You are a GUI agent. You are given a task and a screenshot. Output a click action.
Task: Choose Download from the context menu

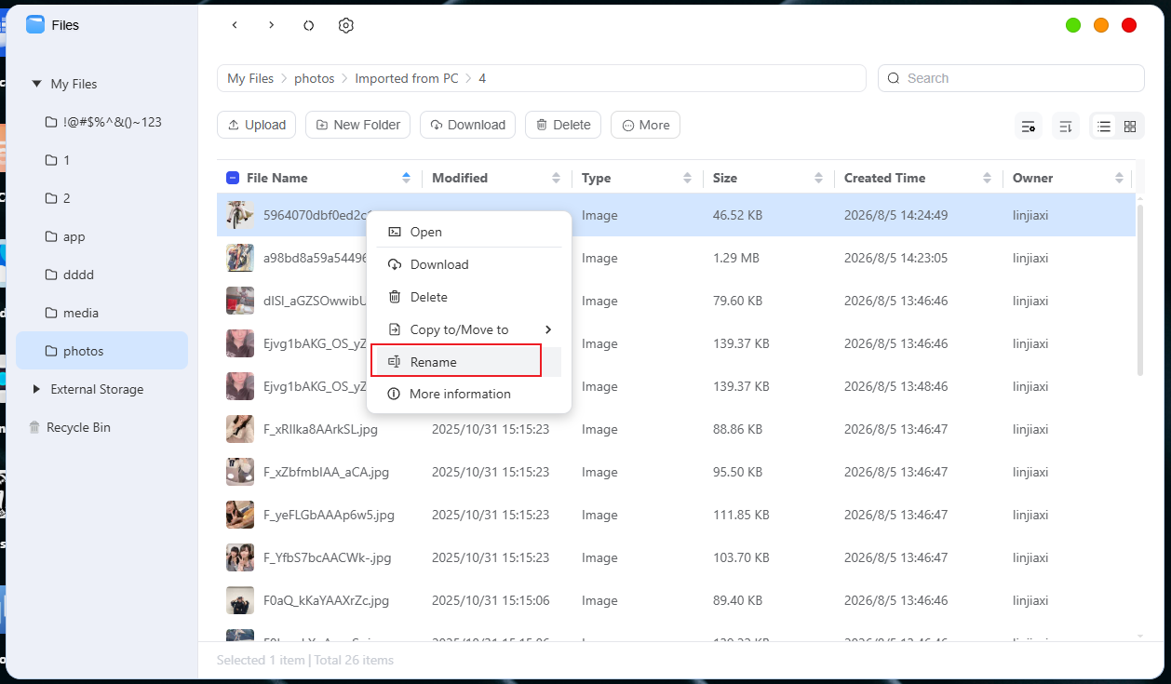[x=469, y=264]
